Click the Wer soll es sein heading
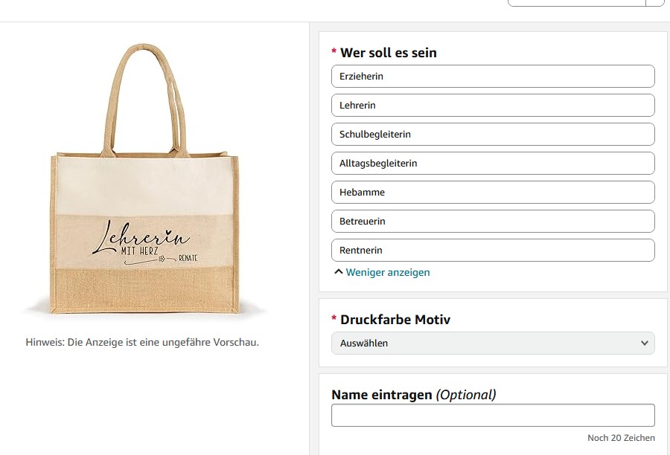 [x=388, y=53]
